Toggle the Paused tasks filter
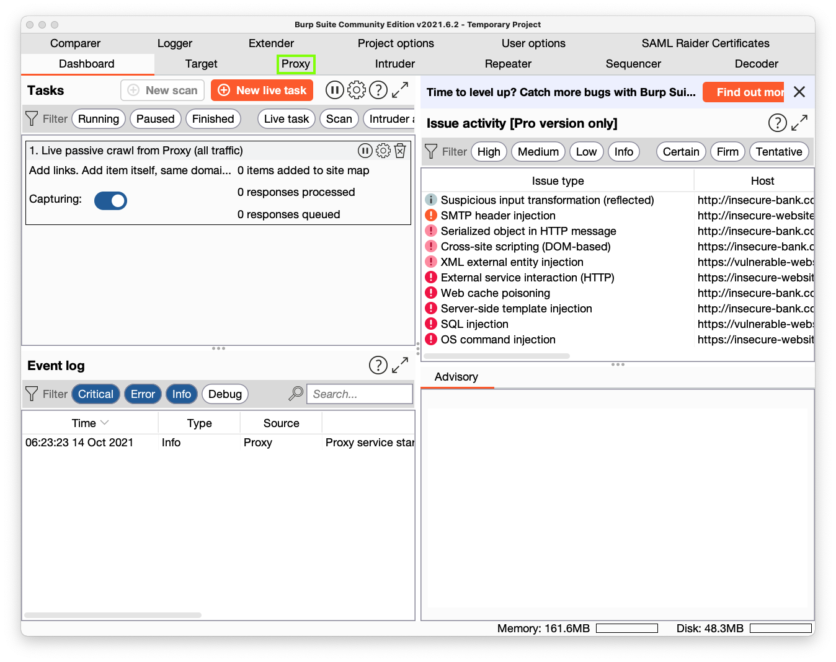The width and height of the screenshot is (836, 662). point(156,119)
